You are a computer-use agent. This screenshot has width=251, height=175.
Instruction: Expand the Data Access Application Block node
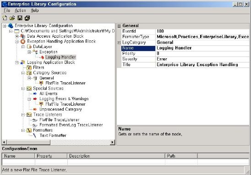(x=17, y=36)
